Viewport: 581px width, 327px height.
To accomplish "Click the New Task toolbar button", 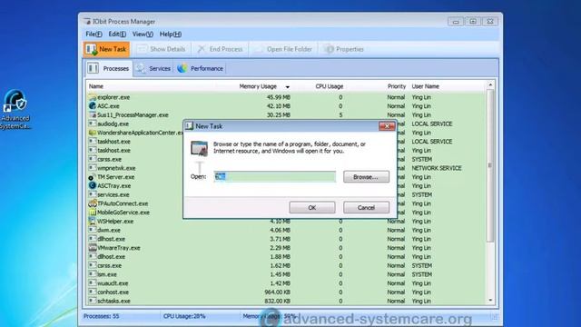I will point(106,49).
